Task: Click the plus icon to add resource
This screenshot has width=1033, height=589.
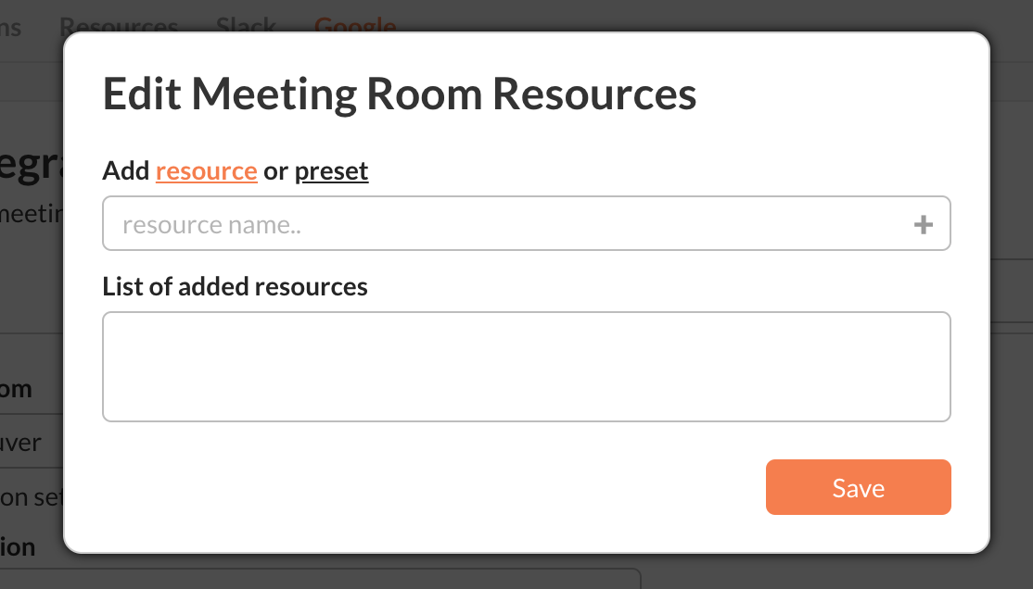Action: pyautogui.click(x=923, y=224)
